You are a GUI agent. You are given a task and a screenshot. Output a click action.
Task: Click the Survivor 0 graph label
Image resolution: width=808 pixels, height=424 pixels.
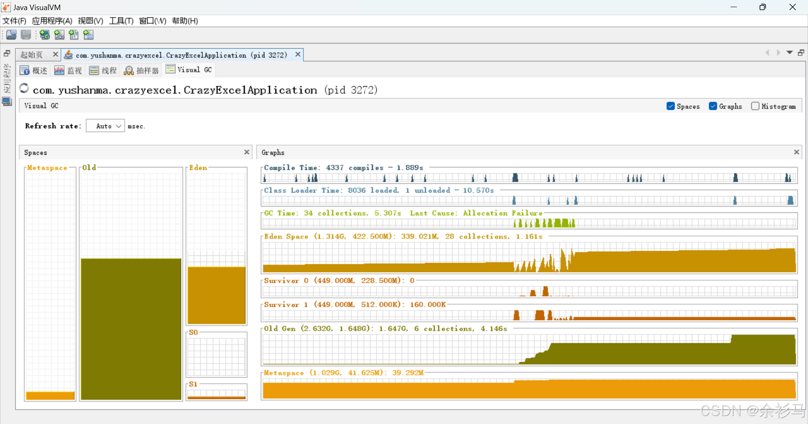339,280
